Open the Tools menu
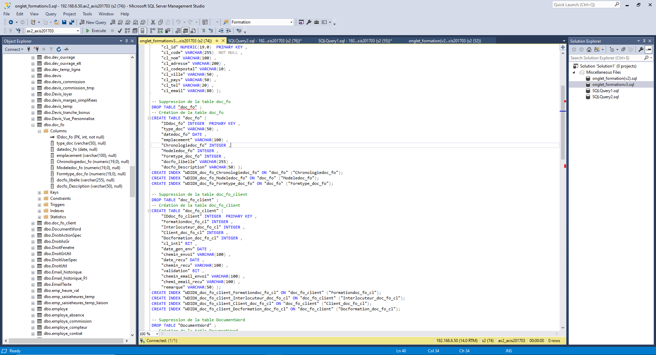656x355 pixels. (x=87, y=14)
